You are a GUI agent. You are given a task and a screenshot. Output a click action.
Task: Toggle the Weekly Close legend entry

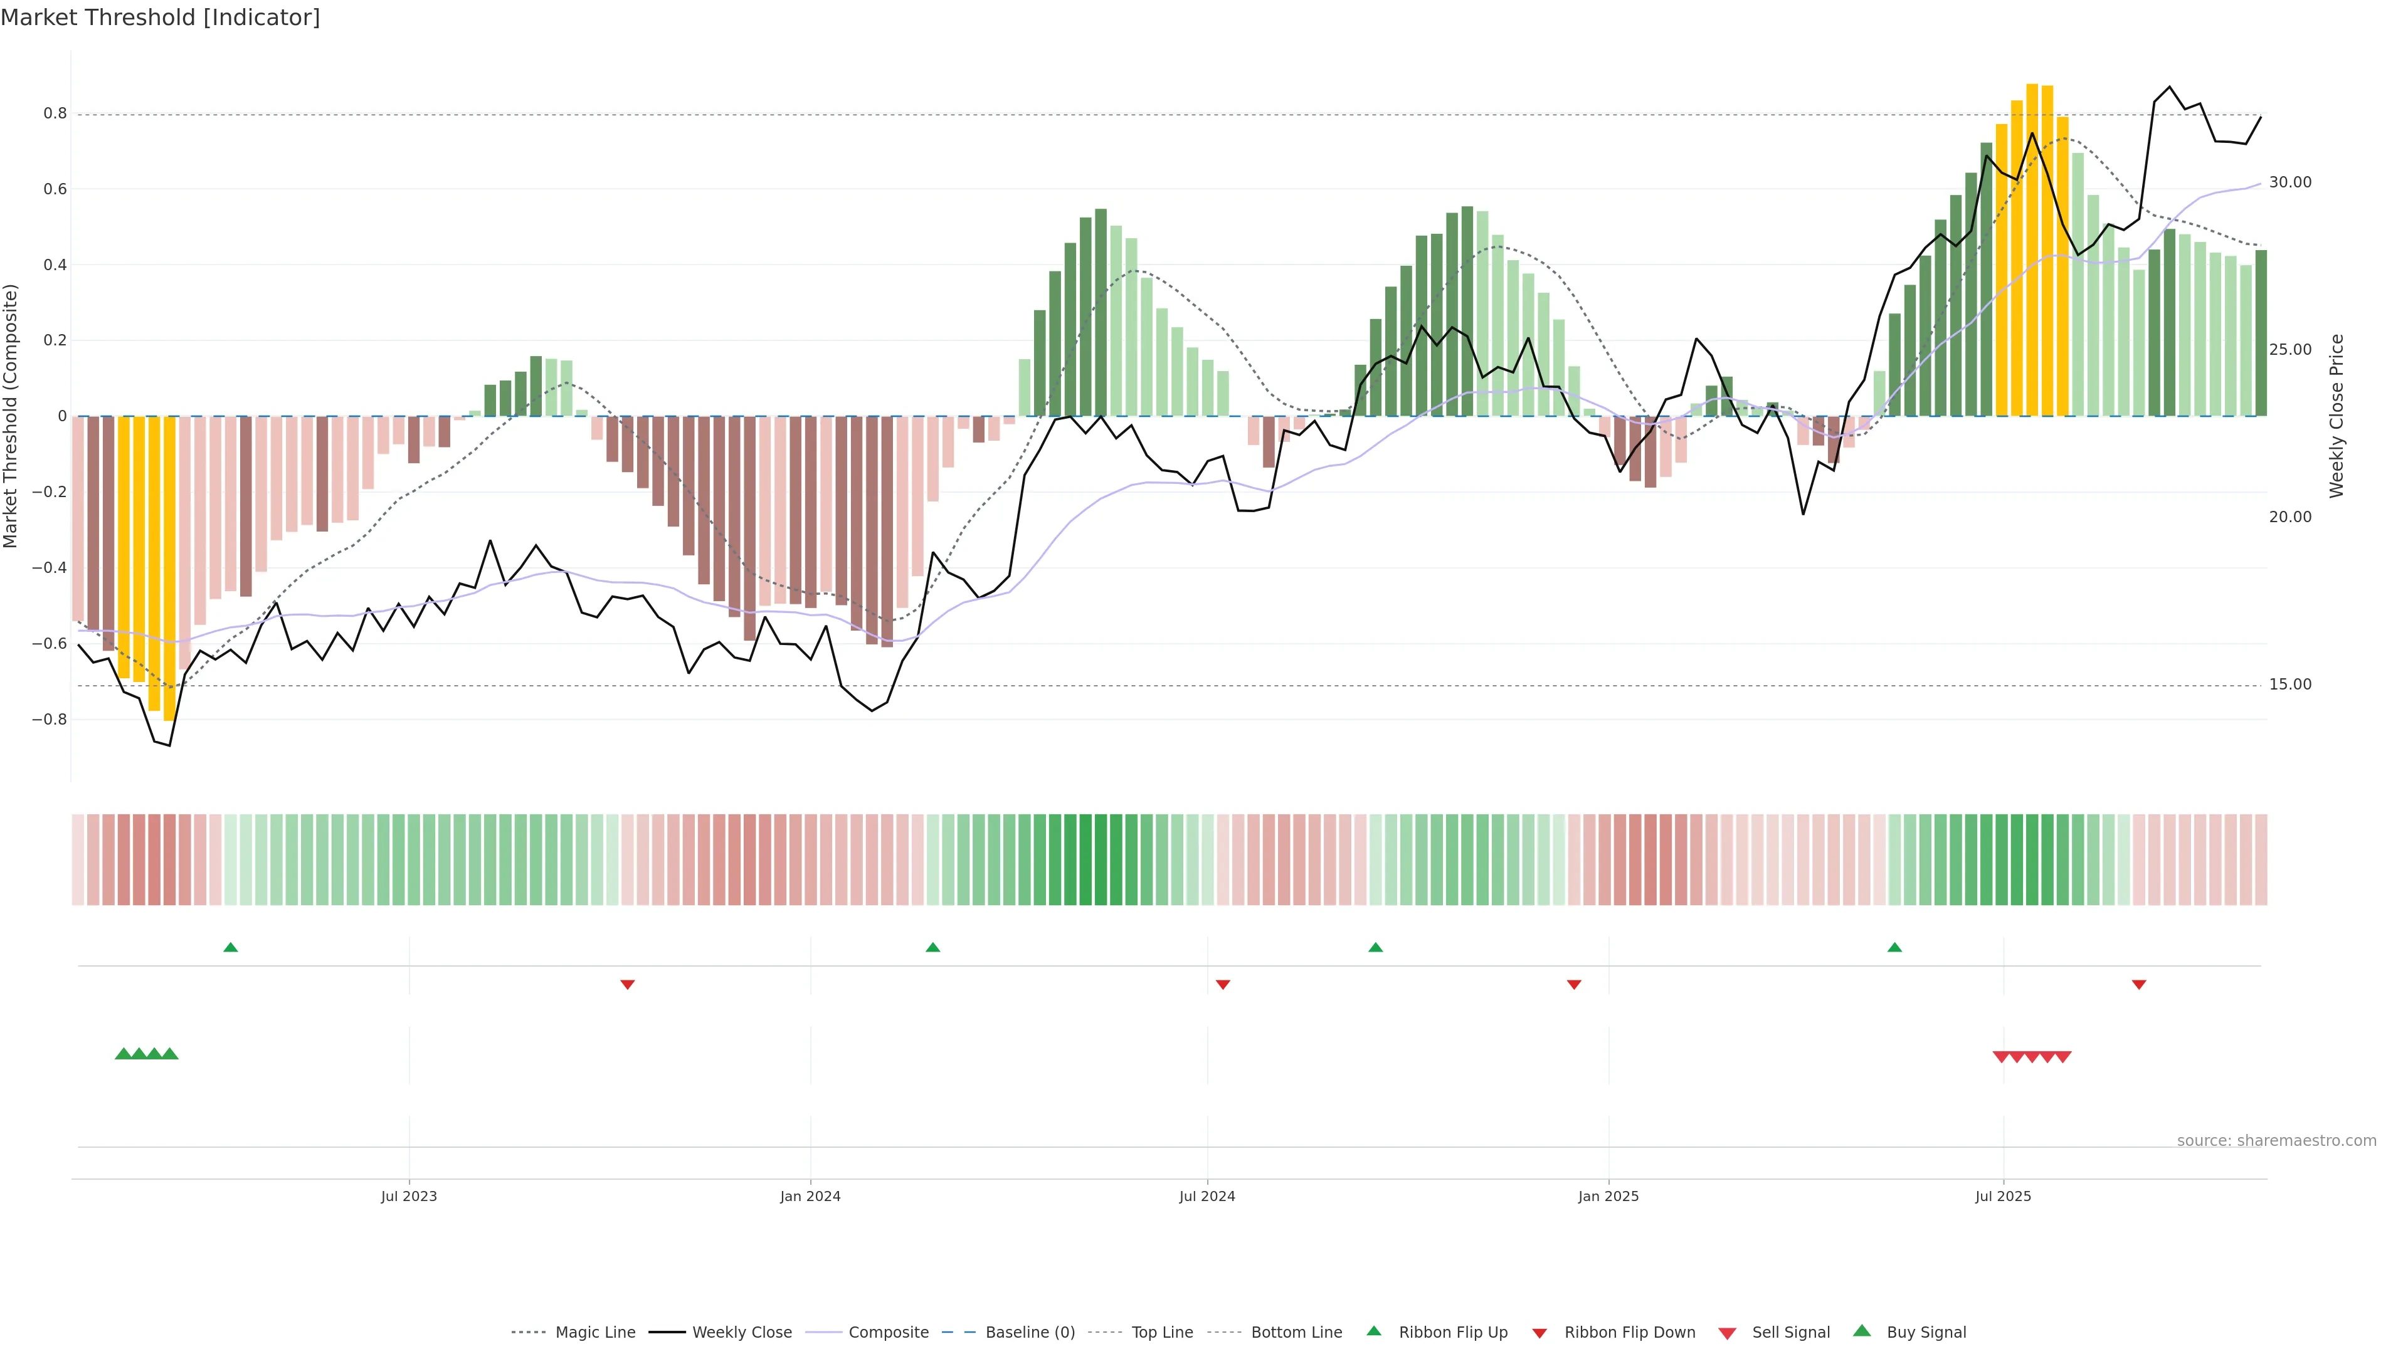[741, 1333]
